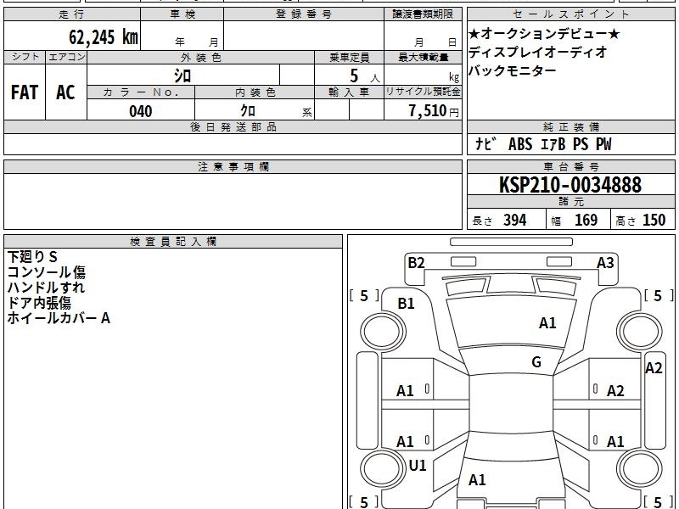
Task: Click the 注意事項欄 header bar
Action: tap(233, 167)
